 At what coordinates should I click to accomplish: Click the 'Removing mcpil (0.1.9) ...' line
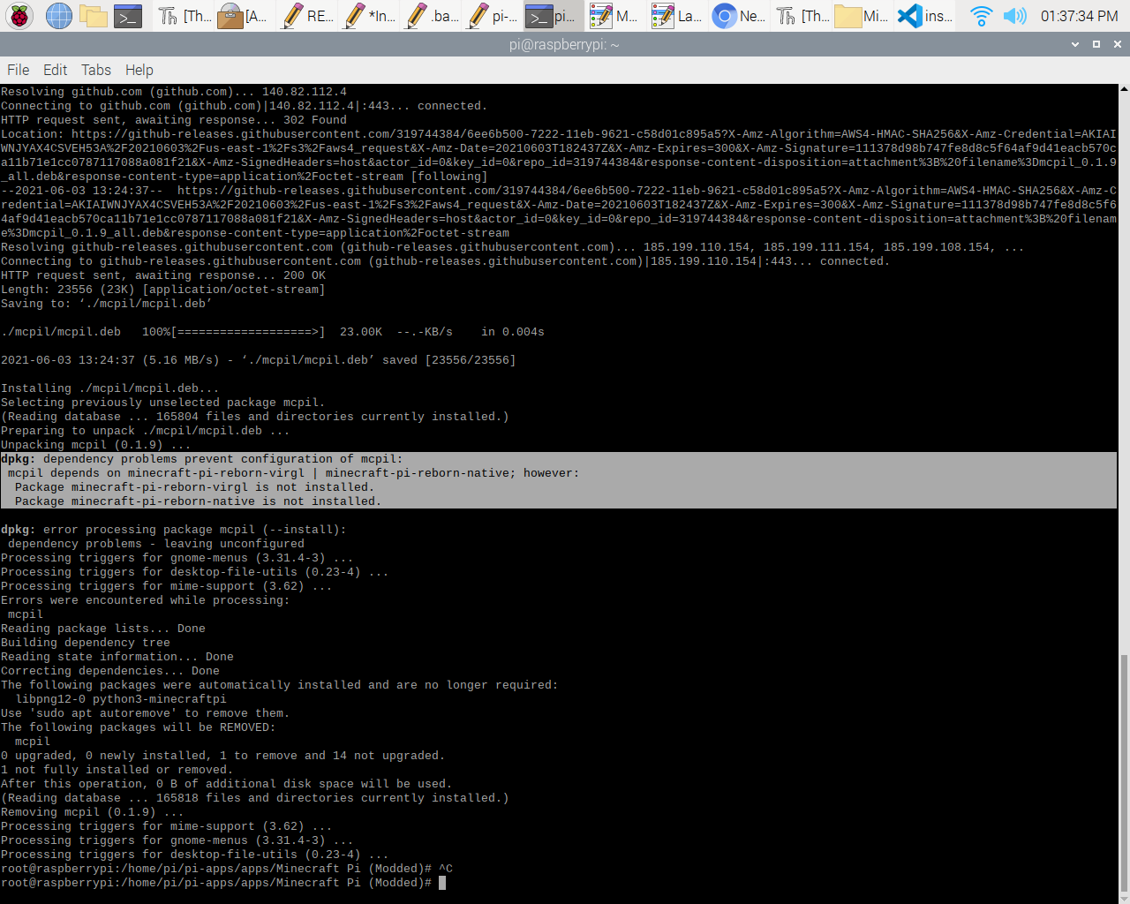(x=93, y=812)
